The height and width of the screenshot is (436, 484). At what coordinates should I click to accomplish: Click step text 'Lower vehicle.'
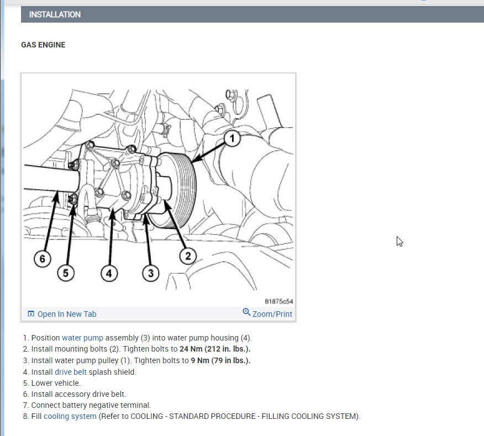56,383
